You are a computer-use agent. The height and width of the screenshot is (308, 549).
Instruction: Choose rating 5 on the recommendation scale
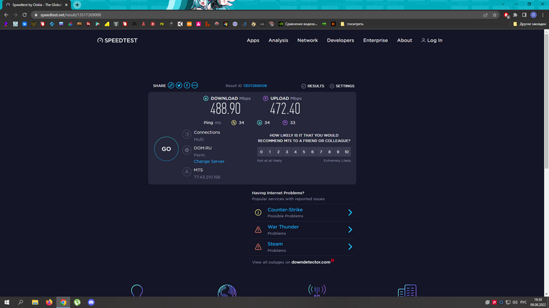click(x=304, y=152)
